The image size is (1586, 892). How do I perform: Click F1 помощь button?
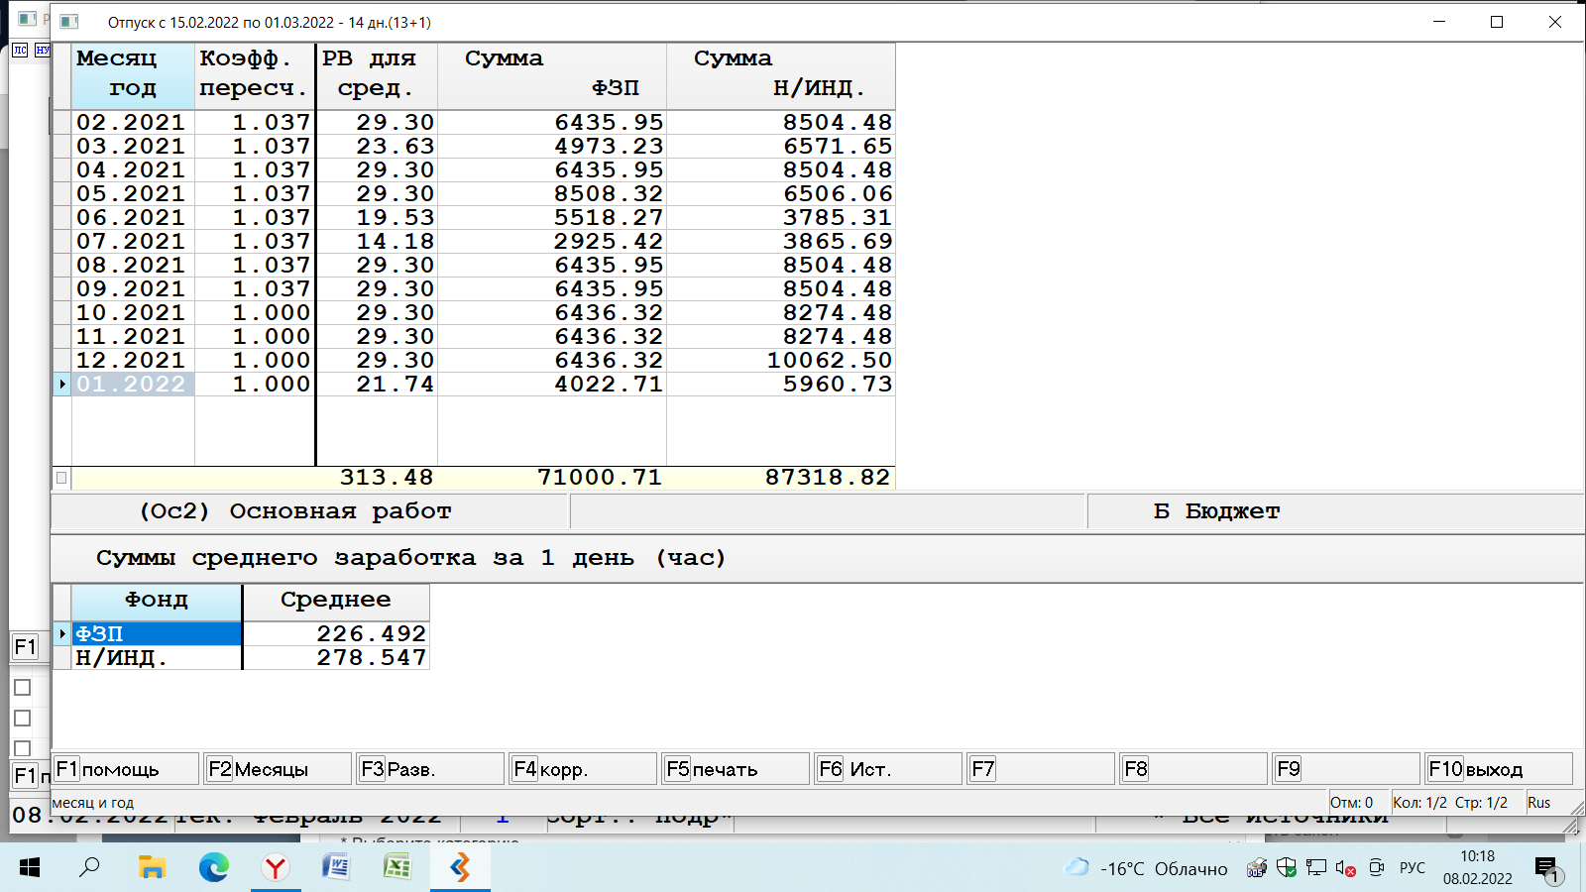[x=125, y=769]
